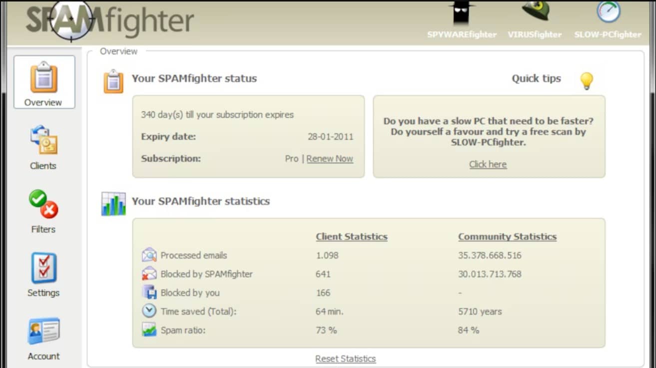The height and width of the screenshot is (368, 656).
Task: Launch VIRUSfighter from the helmet icon
Action: [535, 11]
